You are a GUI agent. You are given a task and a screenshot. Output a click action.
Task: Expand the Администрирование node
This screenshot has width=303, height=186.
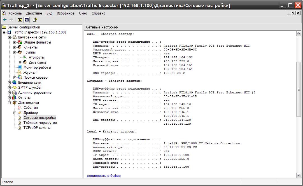(10, 93)
